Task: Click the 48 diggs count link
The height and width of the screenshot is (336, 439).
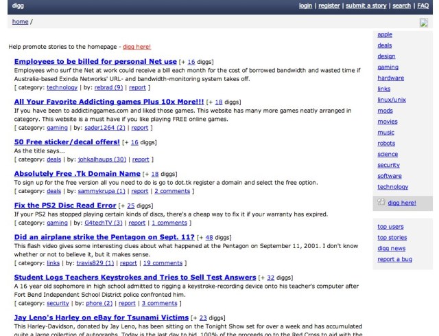Action: 209,238
